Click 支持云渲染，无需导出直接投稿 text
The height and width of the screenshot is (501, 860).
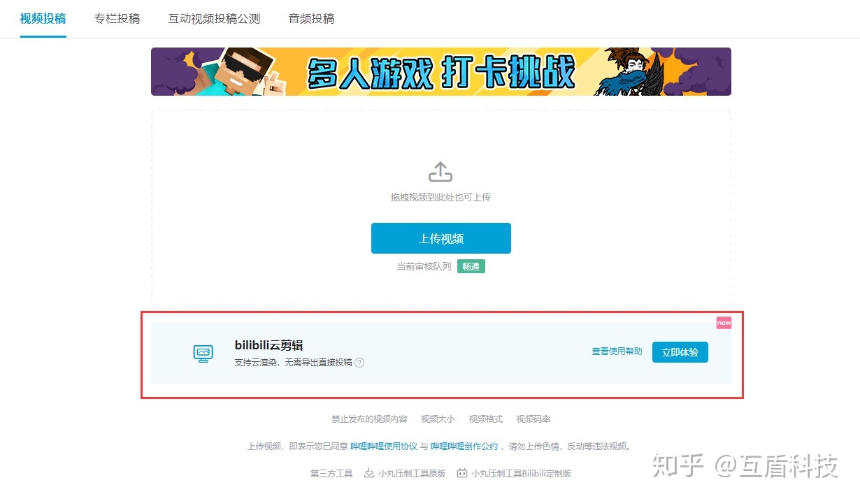293,363
